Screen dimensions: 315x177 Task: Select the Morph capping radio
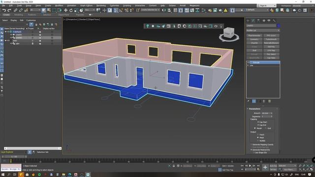(255, 128)
